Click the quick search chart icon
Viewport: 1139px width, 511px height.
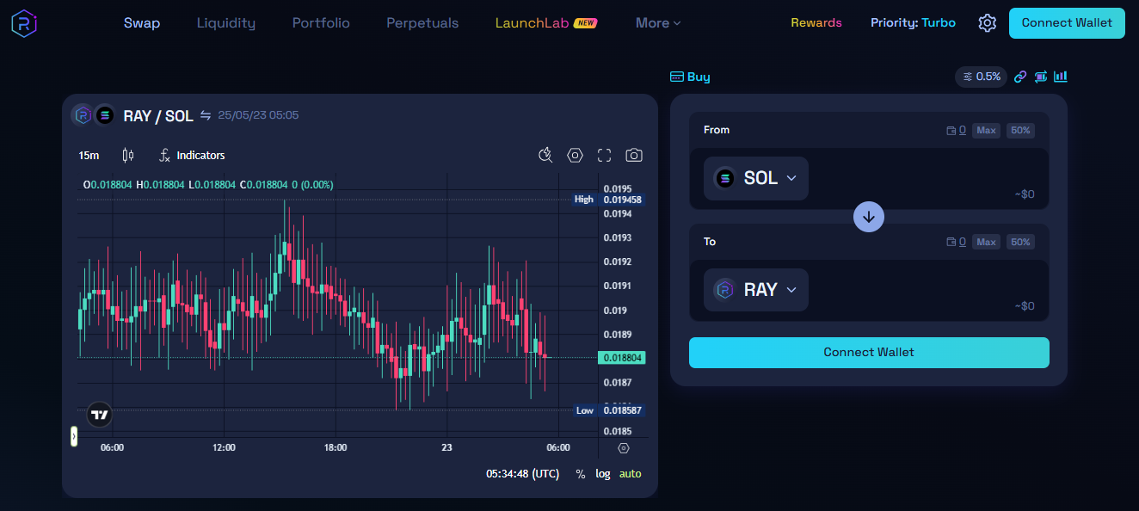tap(545, 155)
